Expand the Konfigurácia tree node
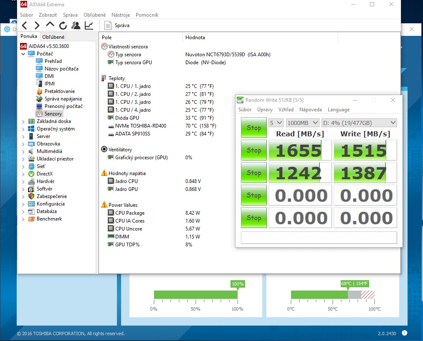Image resolution: width=423 pixels, height=341 pixels. point(23,204)
